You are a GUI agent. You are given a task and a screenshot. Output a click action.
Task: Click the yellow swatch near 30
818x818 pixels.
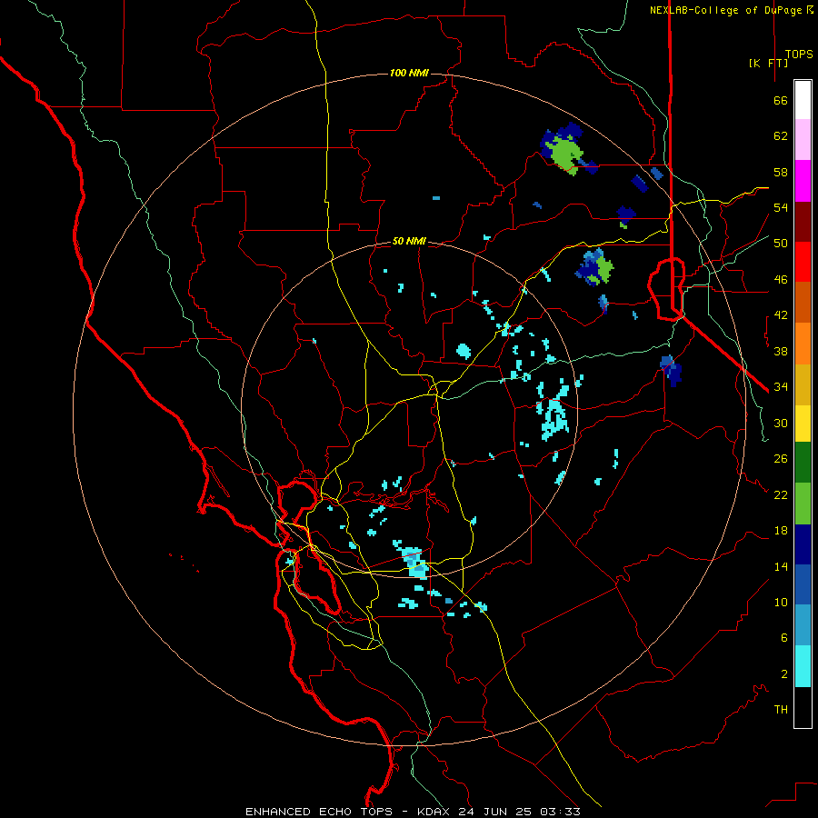803,424
